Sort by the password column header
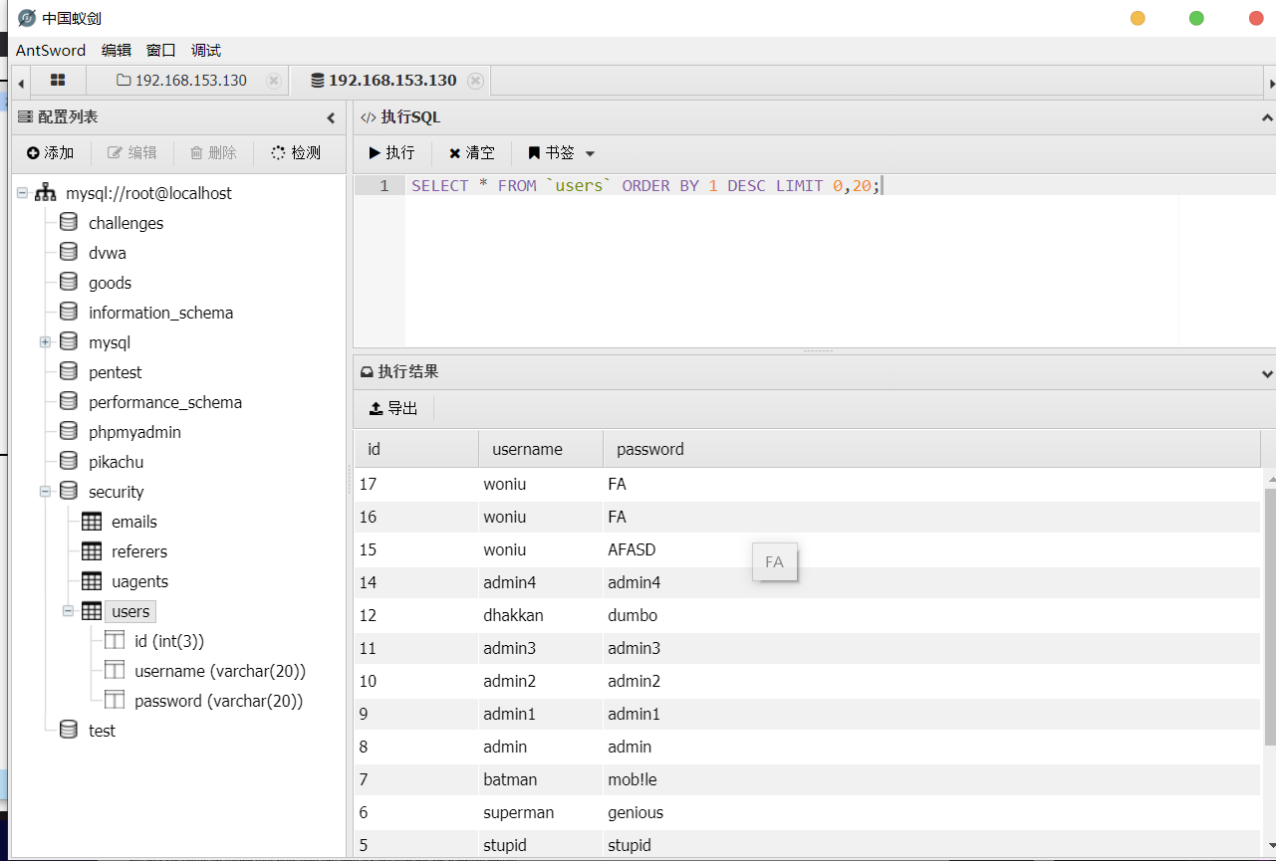 (931, 449)
